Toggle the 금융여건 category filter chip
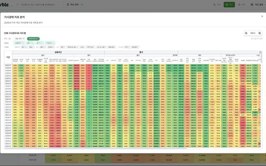 [x=19, y=43]
